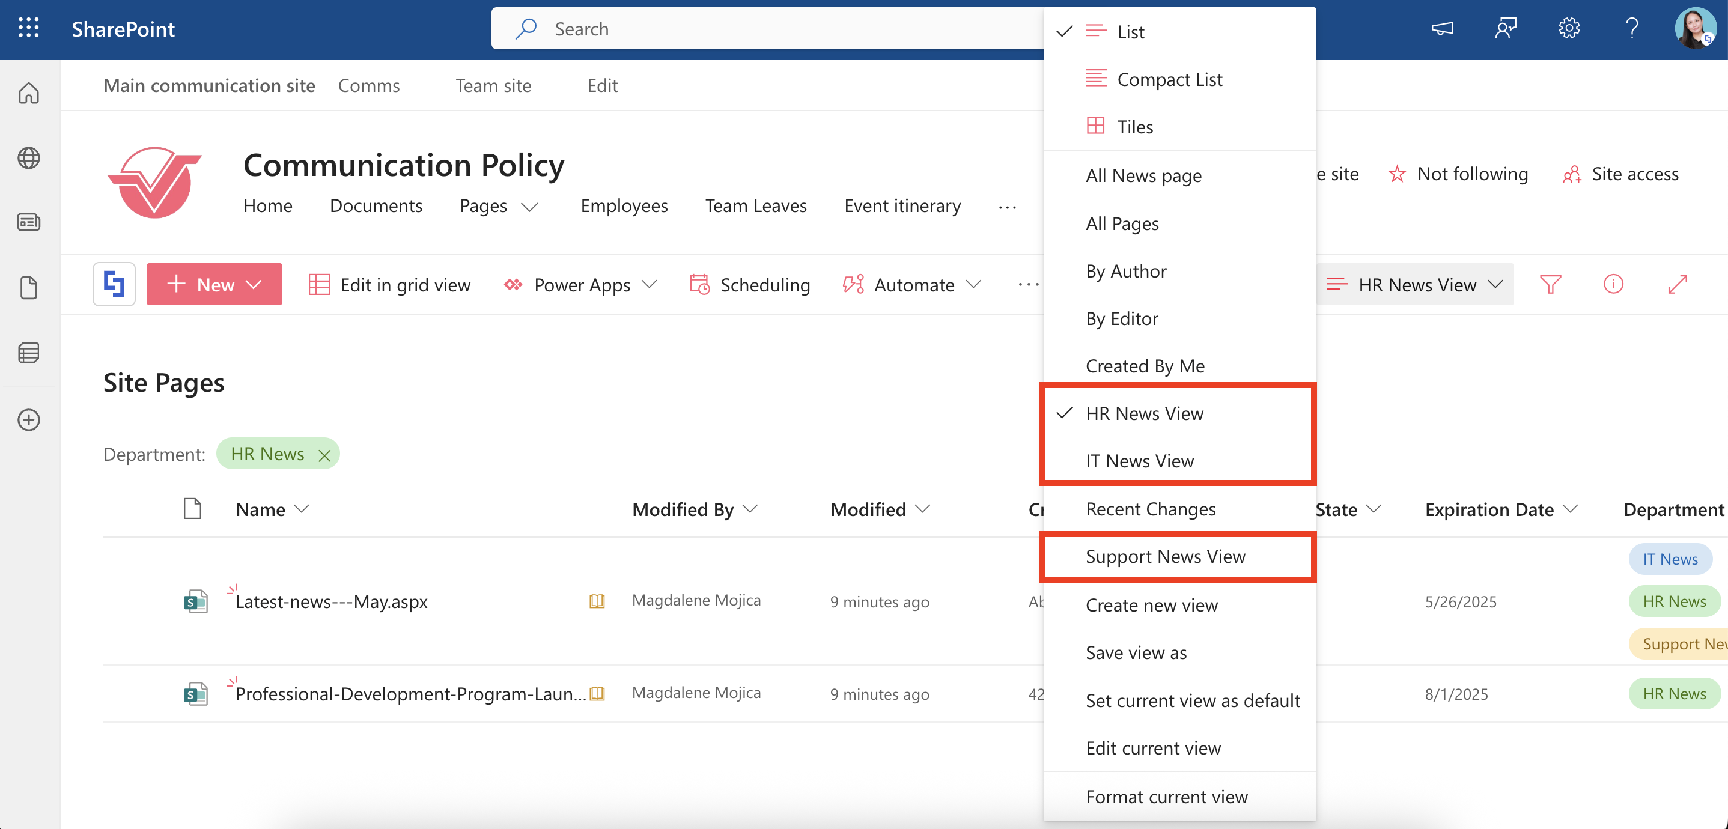Viewport: 1728px width, 829px height.
Task: Switch layout to Tiles
Action: pyautogui.click(x=1134, y=127)
